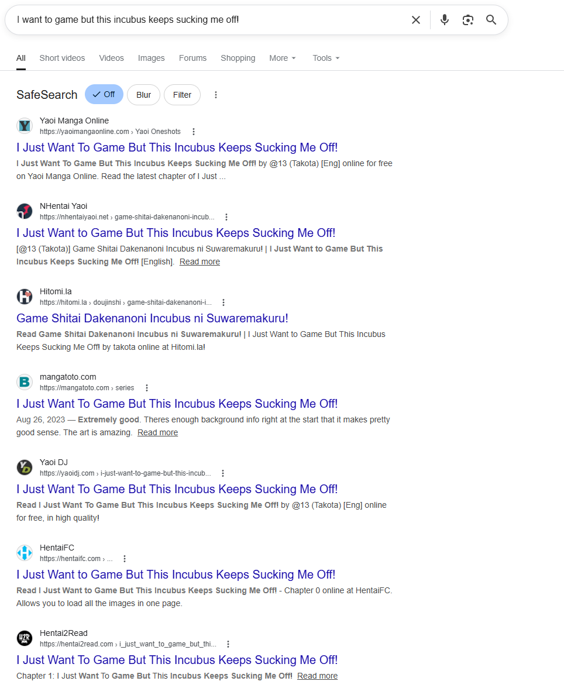The image size is (564, 688).
Task: Set SafeSearch to Filter
Action: [x=182, y=95]
